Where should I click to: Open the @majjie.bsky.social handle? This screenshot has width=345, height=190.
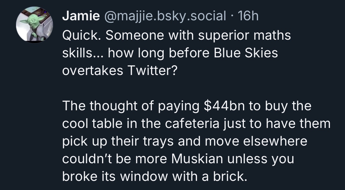point(165,16)
